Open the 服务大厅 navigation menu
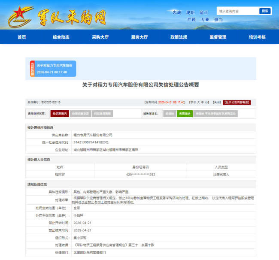Viewport: 279px width, 260px height. tap(139, 37)
